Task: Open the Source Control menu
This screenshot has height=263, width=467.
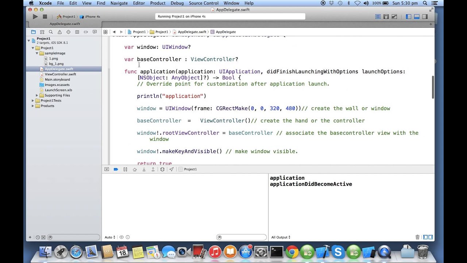Action: coord(204,3)
